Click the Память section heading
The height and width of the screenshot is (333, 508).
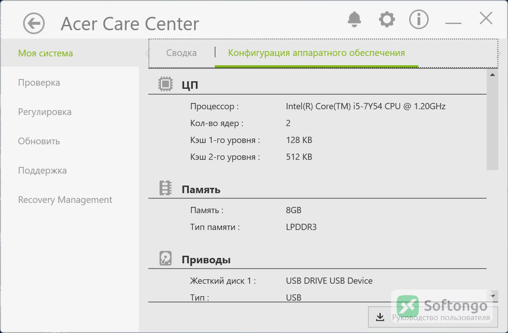(x=201, y=190)
